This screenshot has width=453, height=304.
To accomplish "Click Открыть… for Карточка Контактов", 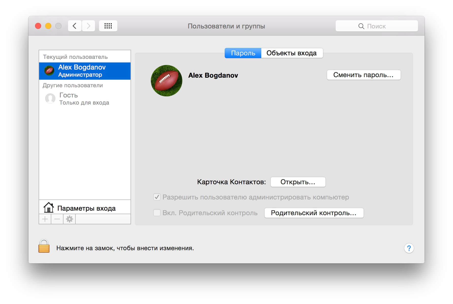I will pos(298,182).
